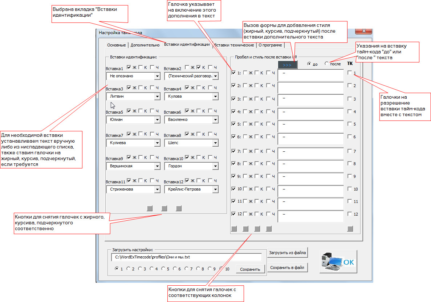This screenshot has height=302, width=431.
Task: Switch to the Основные tab
Action: tap(117, 45)
